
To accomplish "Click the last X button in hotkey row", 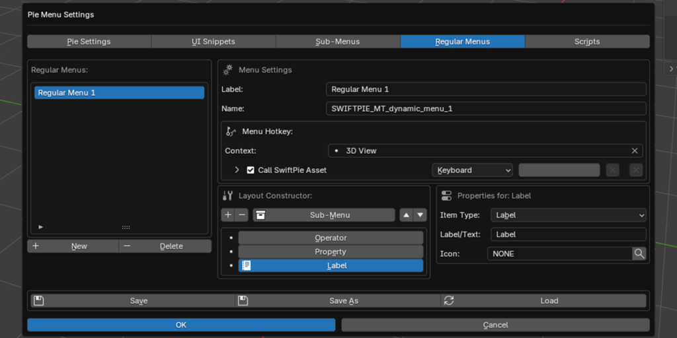I will (x=636, y=170).
